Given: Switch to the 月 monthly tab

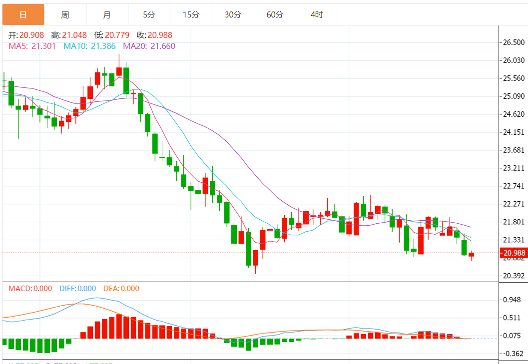Looking at the screenshot, I should click(107, 15).
